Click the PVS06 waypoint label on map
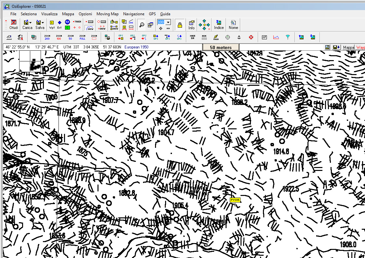 (235, 200)
